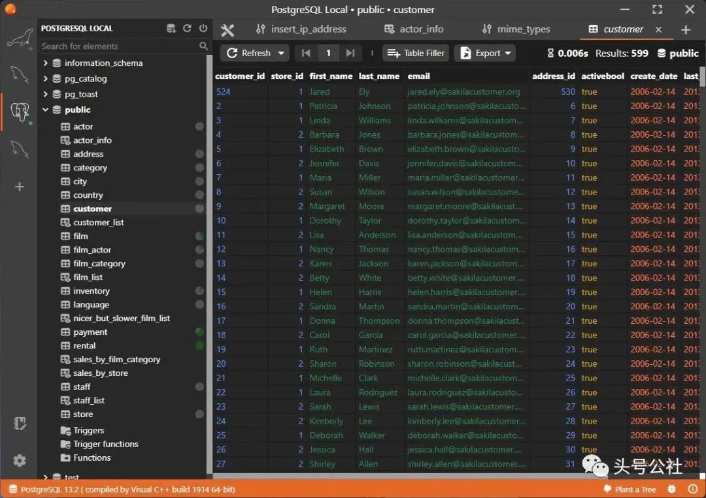Go to the next results page
Image resolution: width=706 pixels, height=498 pixels.
click(350, 53)
